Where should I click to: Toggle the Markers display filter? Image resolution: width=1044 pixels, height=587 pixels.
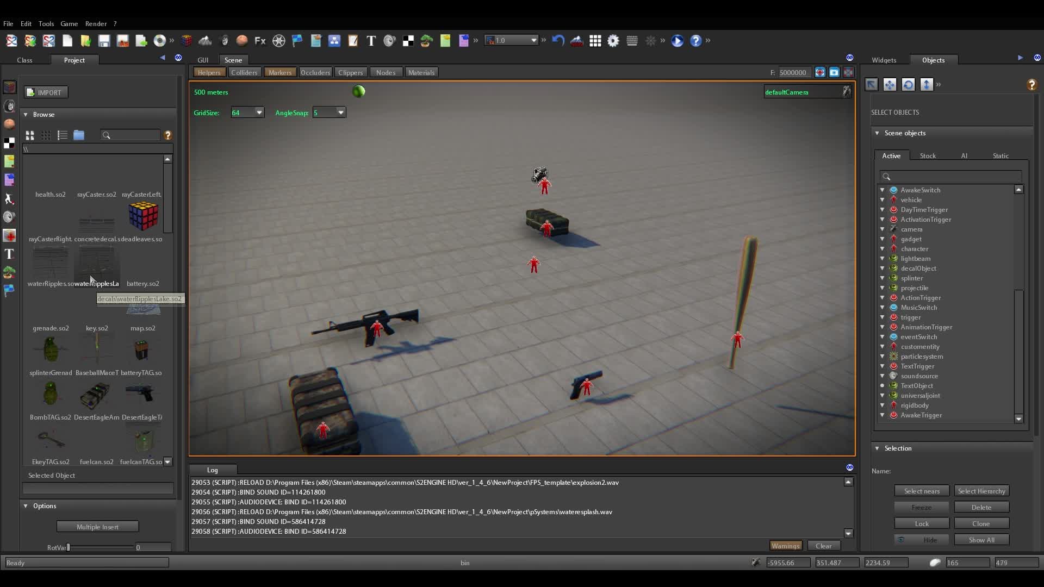[280, 72]
